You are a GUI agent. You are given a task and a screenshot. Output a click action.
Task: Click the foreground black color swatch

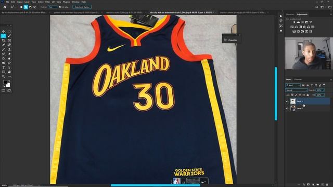(x=5, y=82)
